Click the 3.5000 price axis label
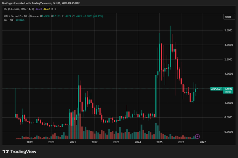Screen dimensions: 238x158 (228, 30)
